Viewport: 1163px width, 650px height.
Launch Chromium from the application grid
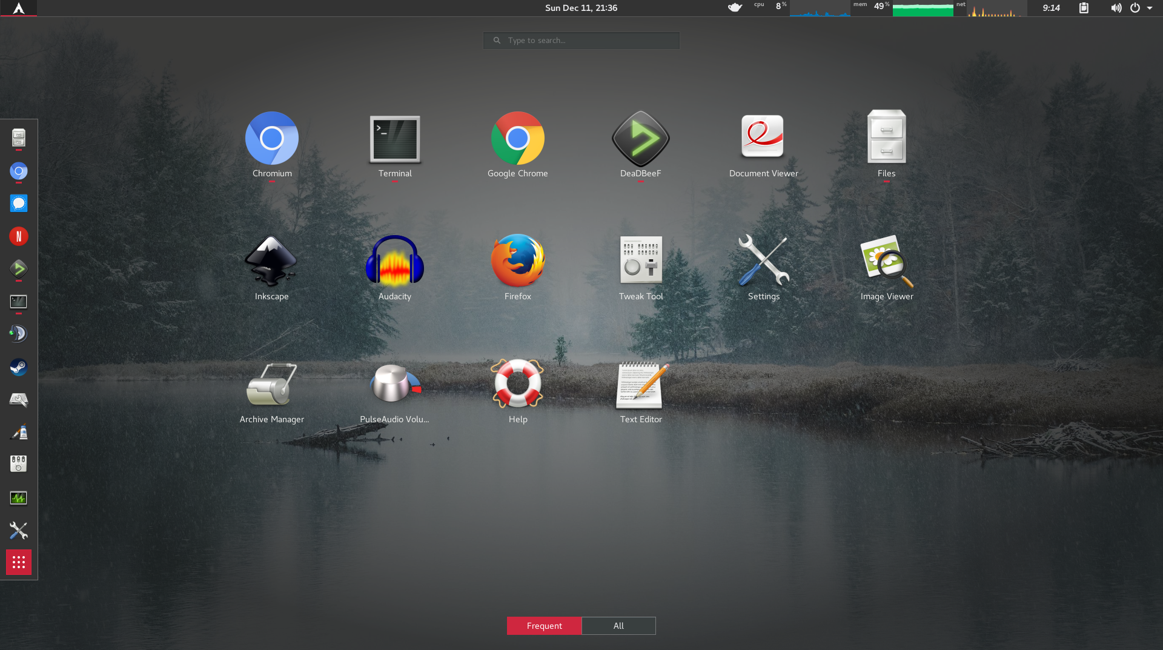pyautogui.click(x=272, y=145)
